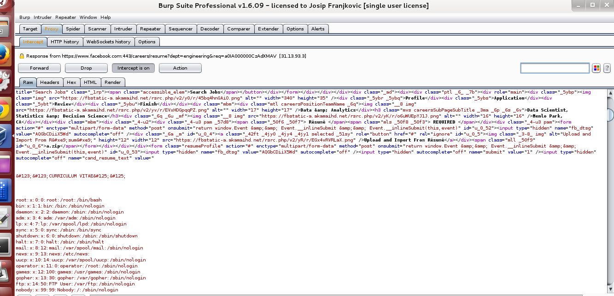
Task: Open the Action button menu
Action: pos(180,68)
